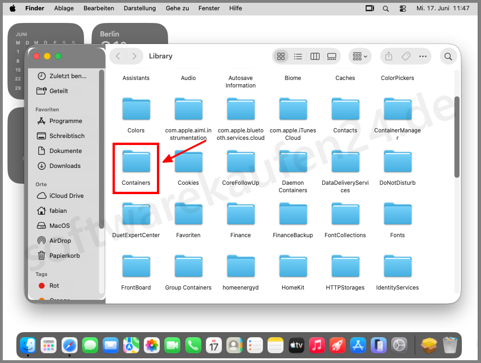Click the main Finder content scrollbar

pos(457,137)
